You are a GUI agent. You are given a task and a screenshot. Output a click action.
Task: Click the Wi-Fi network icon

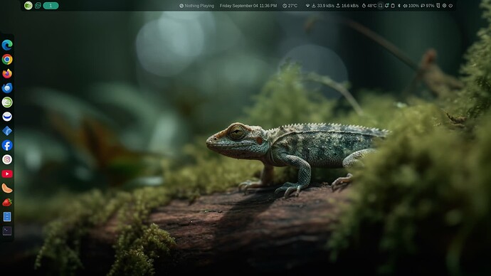[x=307, y=6]
